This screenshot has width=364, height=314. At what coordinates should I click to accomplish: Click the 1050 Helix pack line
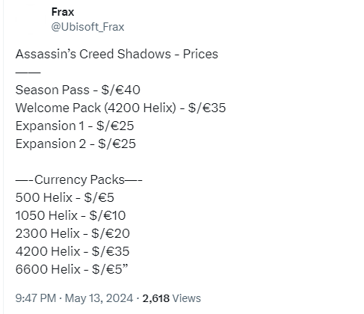70,215
